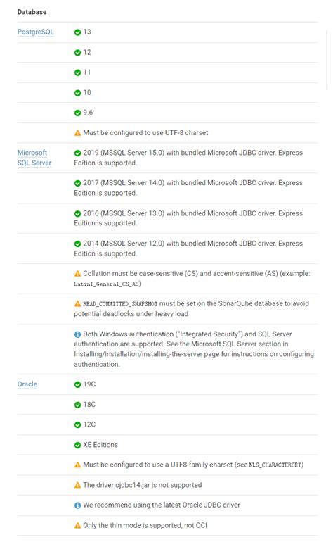Click the info icon beside latest Oracle JDBC driver
333x542 pixels.
(x=78, y=505)
